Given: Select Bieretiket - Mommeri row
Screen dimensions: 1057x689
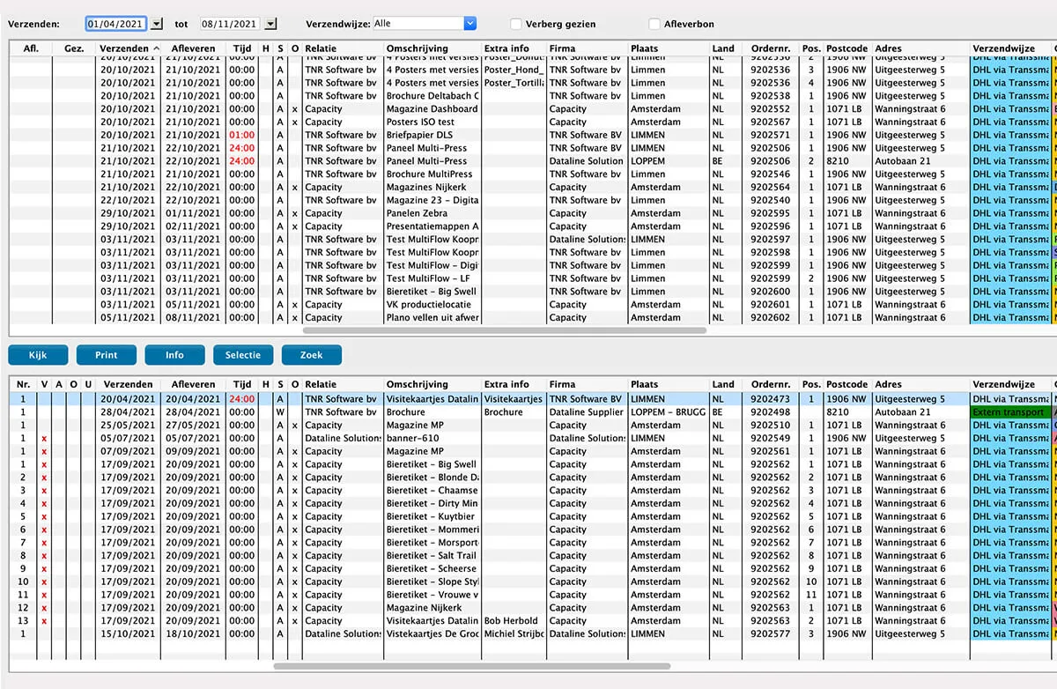Looking at the screenshot, I should [533, 530].
